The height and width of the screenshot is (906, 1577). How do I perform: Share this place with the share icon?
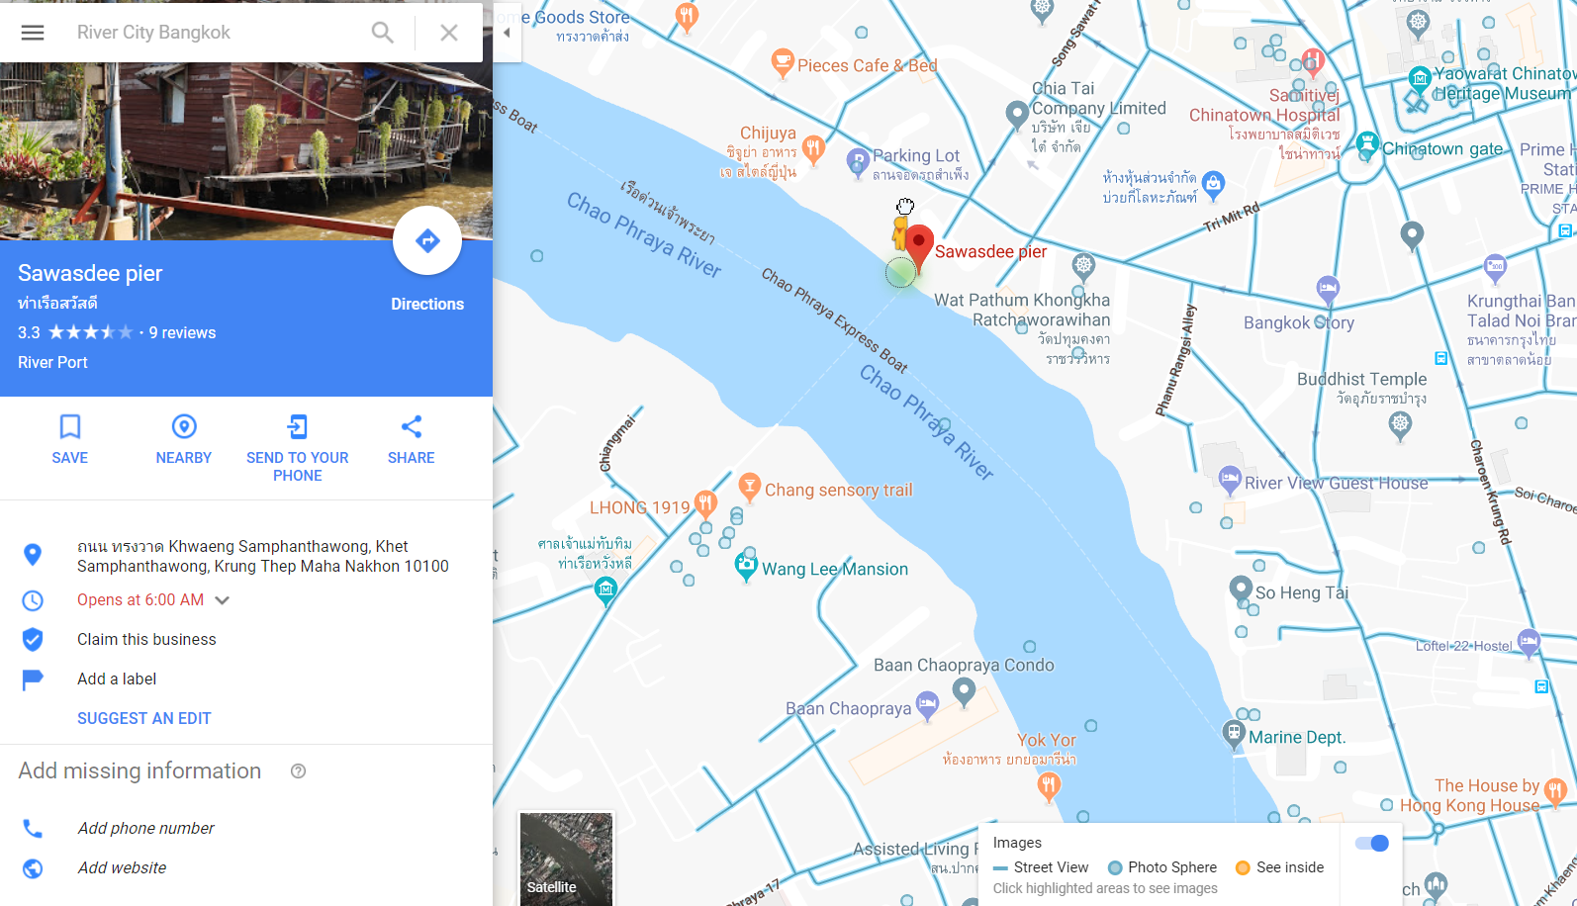(x=412, y=426)
